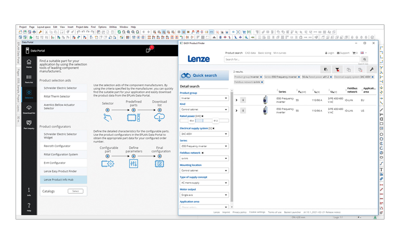Image resolution: width=400 pixels, height=244 pixels.
Task: Open the Help question-mark sidebar icon
Action: [x=29, y=207]
